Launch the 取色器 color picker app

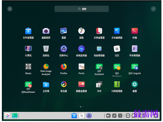coord(64,84)
